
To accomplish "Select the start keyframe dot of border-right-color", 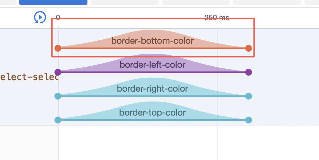I will pyautogui.click(x=58, y=96).
